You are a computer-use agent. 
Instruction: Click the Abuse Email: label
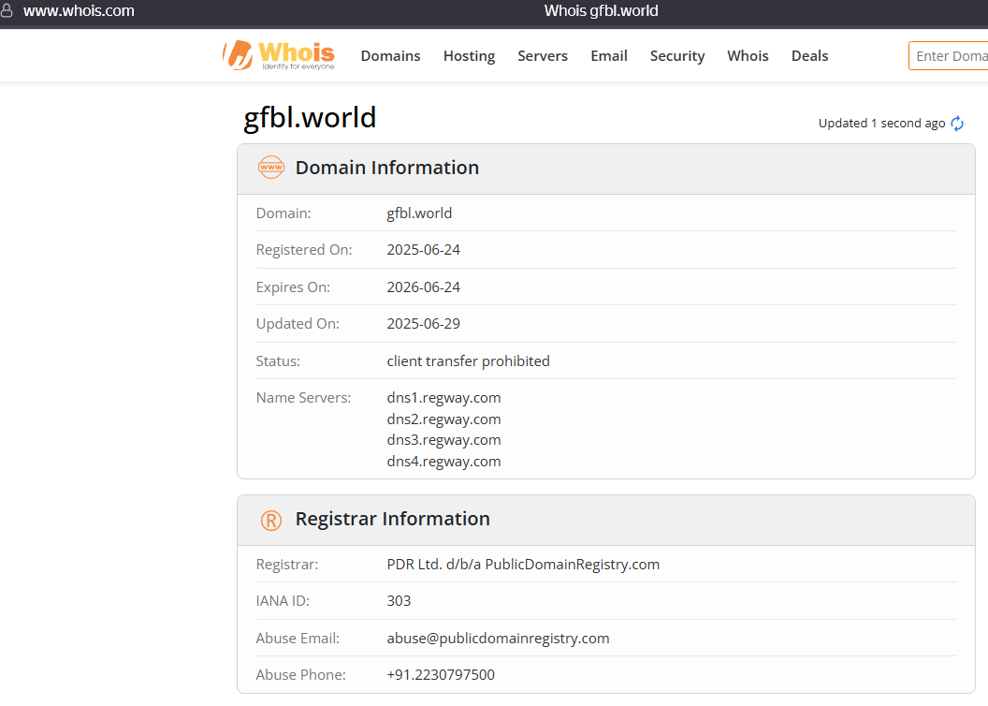click(298, 639)
